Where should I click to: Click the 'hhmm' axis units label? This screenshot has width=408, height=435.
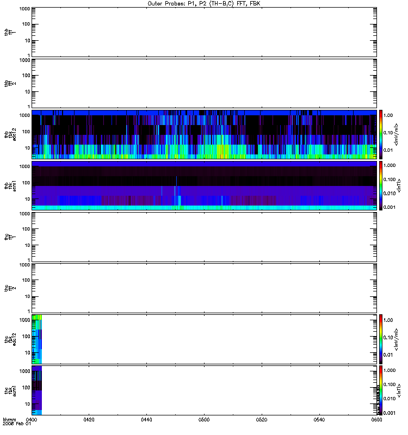point(9,419)
